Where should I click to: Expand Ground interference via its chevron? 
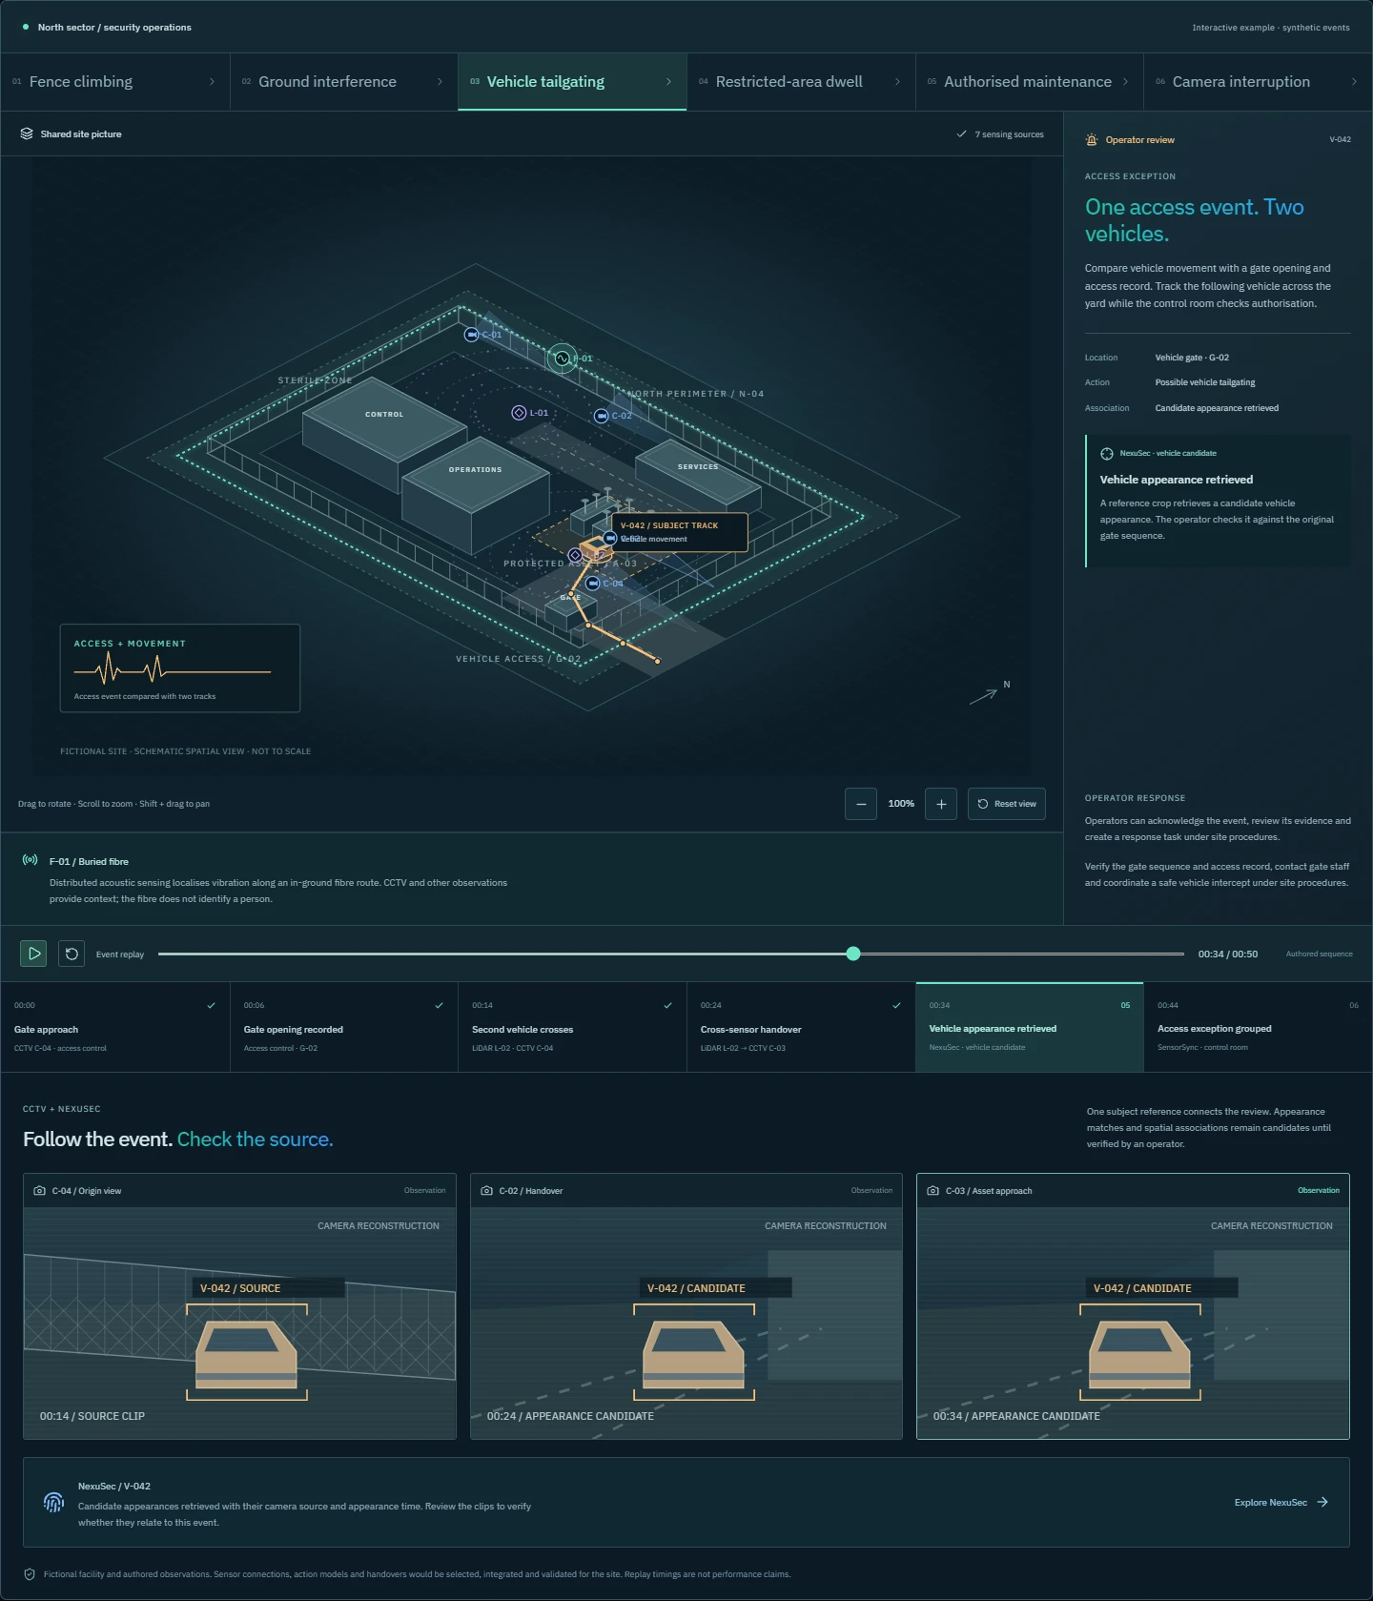440,82
